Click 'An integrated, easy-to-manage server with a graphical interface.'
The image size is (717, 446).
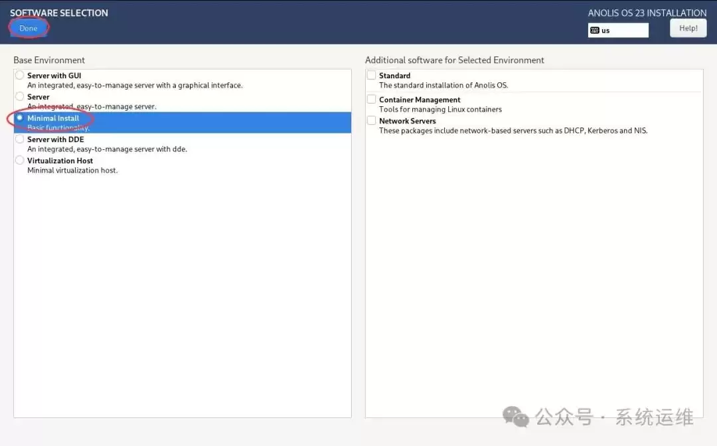coord(135,86)
